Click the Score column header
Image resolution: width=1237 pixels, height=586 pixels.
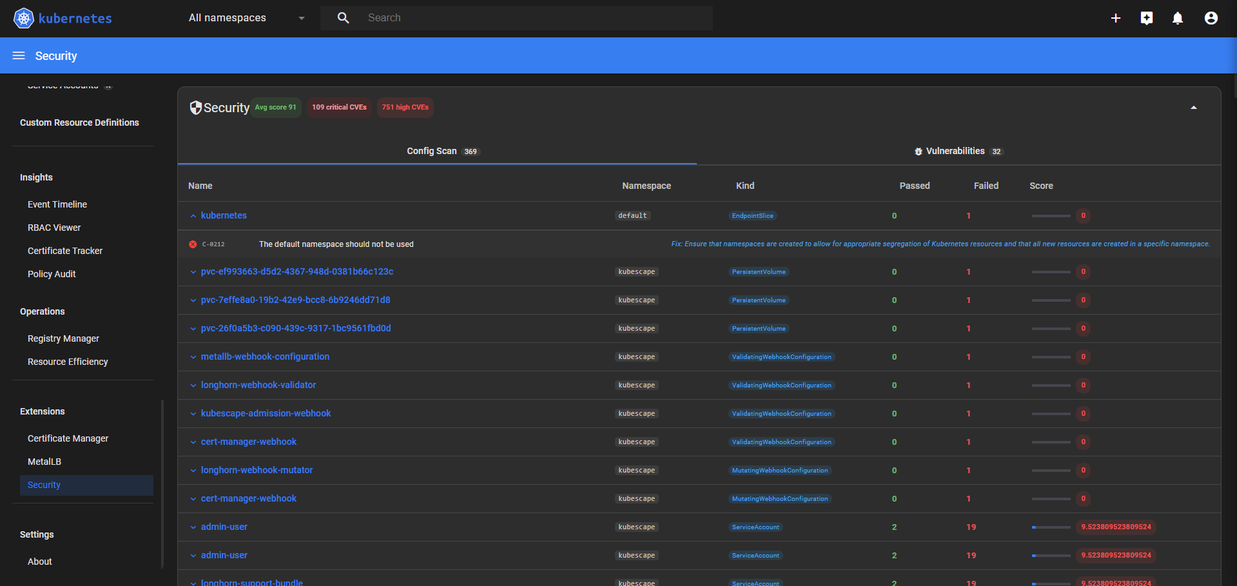(1041, 186)
